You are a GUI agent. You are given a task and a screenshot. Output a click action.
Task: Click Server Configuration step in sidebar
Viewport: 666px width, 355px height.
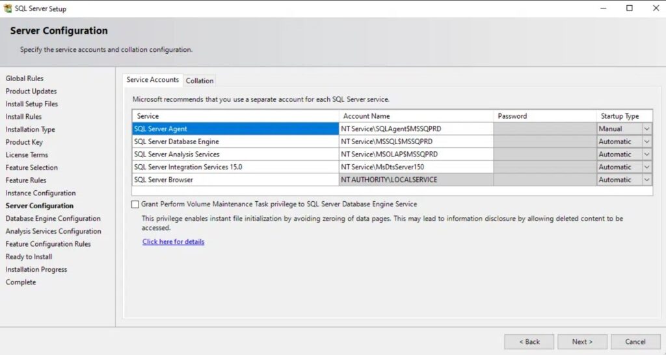click(40, 206)
